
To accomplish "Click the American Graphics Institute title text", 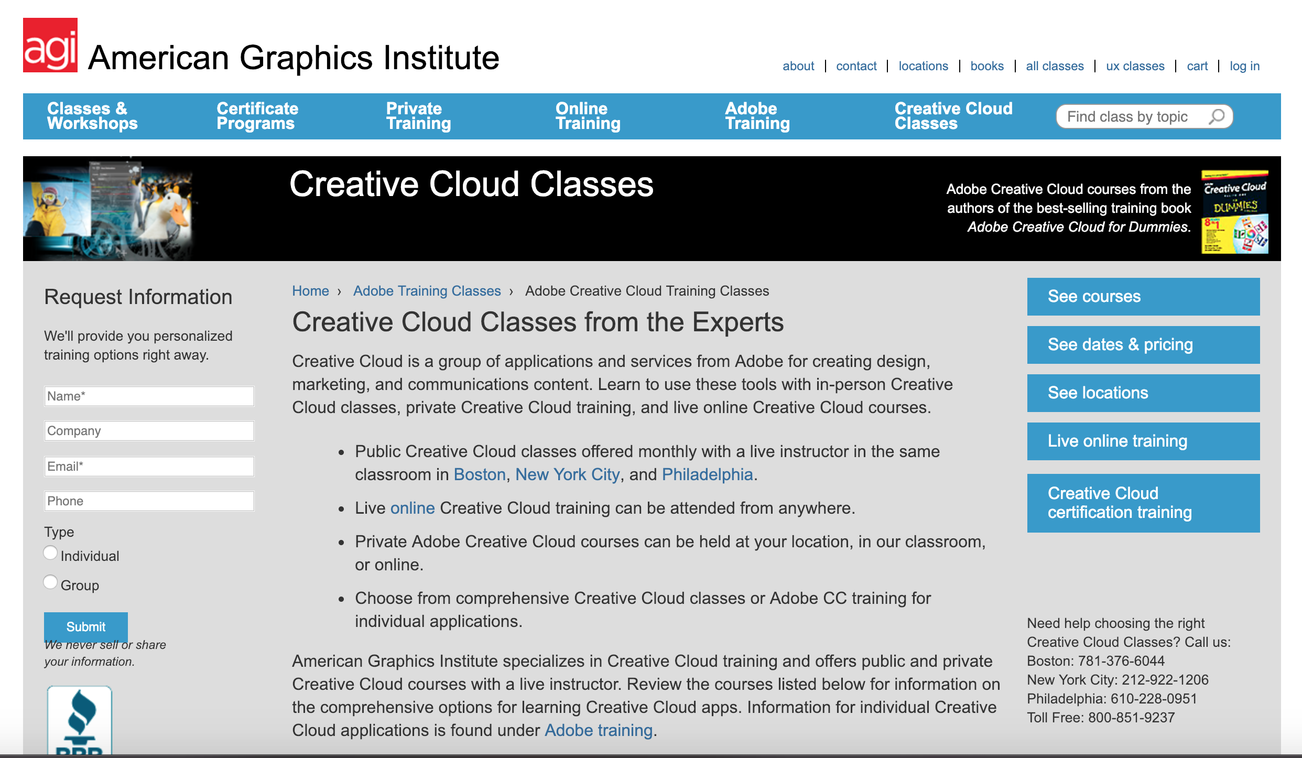I will point(294,57).
